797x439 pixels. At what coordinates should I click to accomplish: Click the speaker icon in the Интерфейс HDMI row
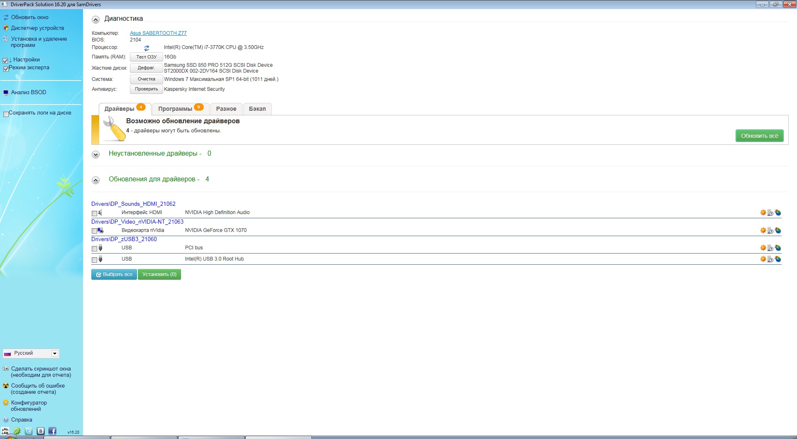pyautogui.click(x=100, y=213)
